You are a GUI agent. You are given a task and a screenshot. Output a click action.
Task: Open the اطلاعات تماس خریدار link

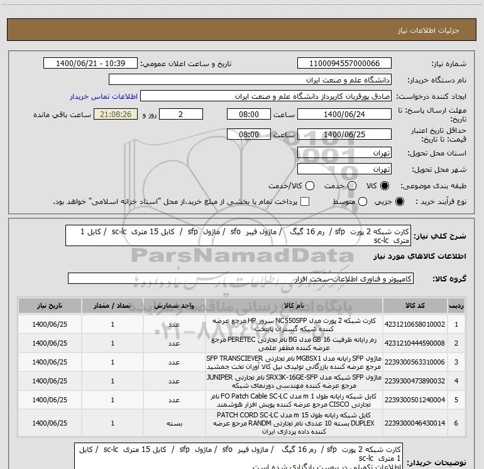[104, 96]
